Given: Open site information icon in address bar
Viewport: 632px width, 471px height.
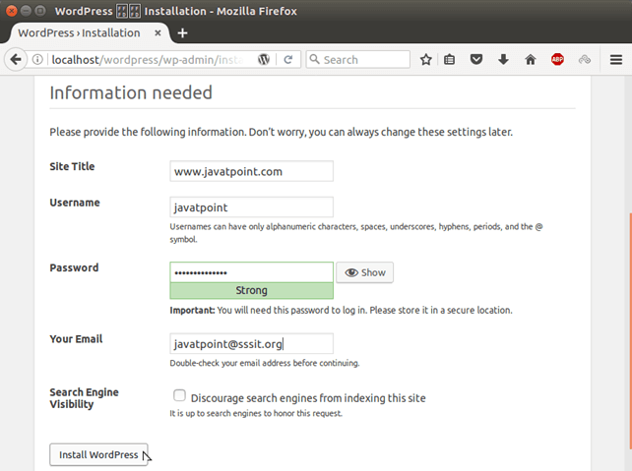Looking at the screenshot, I should tap(37, 60).
